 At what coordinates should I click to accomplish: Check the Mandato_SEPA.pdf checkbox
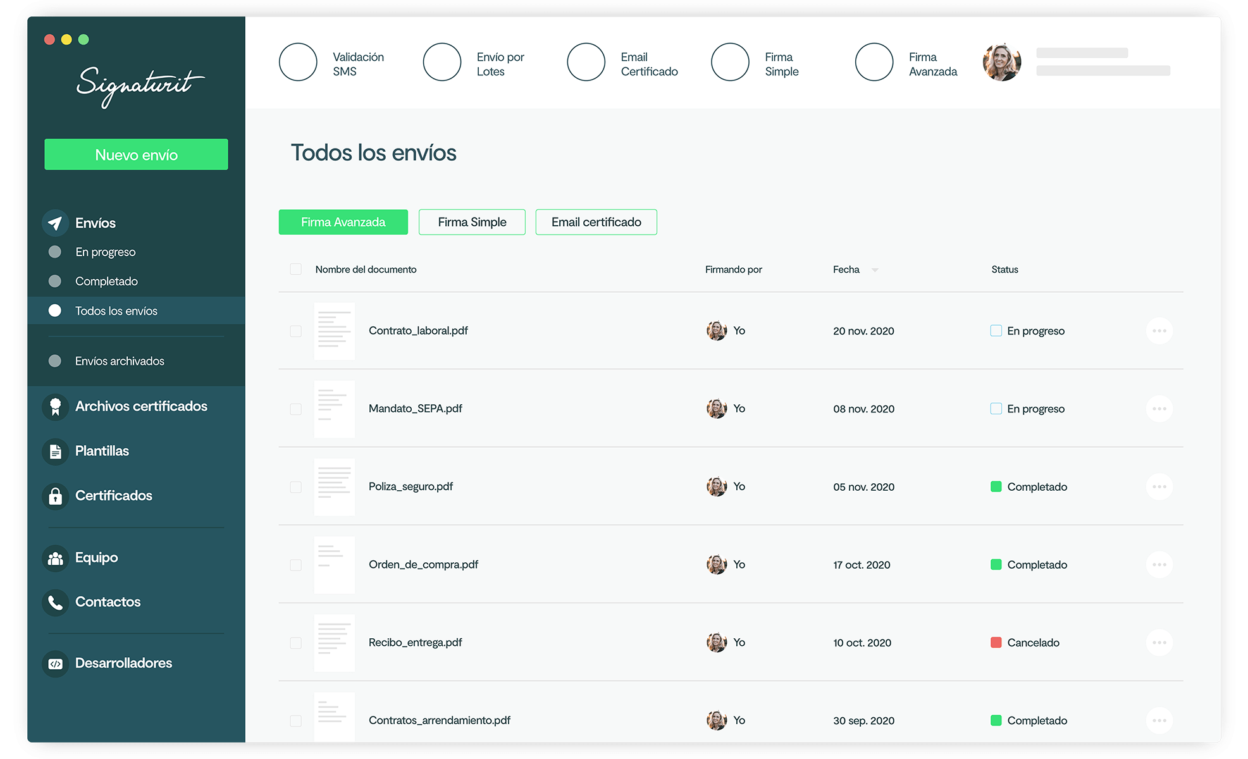coord(296,407)
